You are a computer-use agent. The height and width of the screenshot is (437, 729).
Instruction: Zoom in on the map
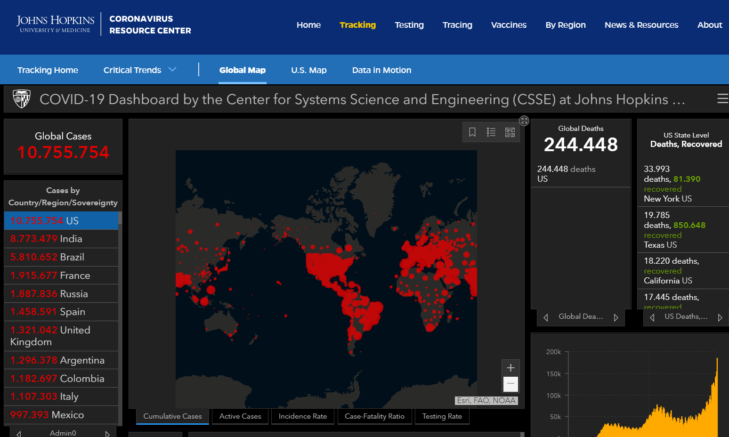(x=510, y=368)
